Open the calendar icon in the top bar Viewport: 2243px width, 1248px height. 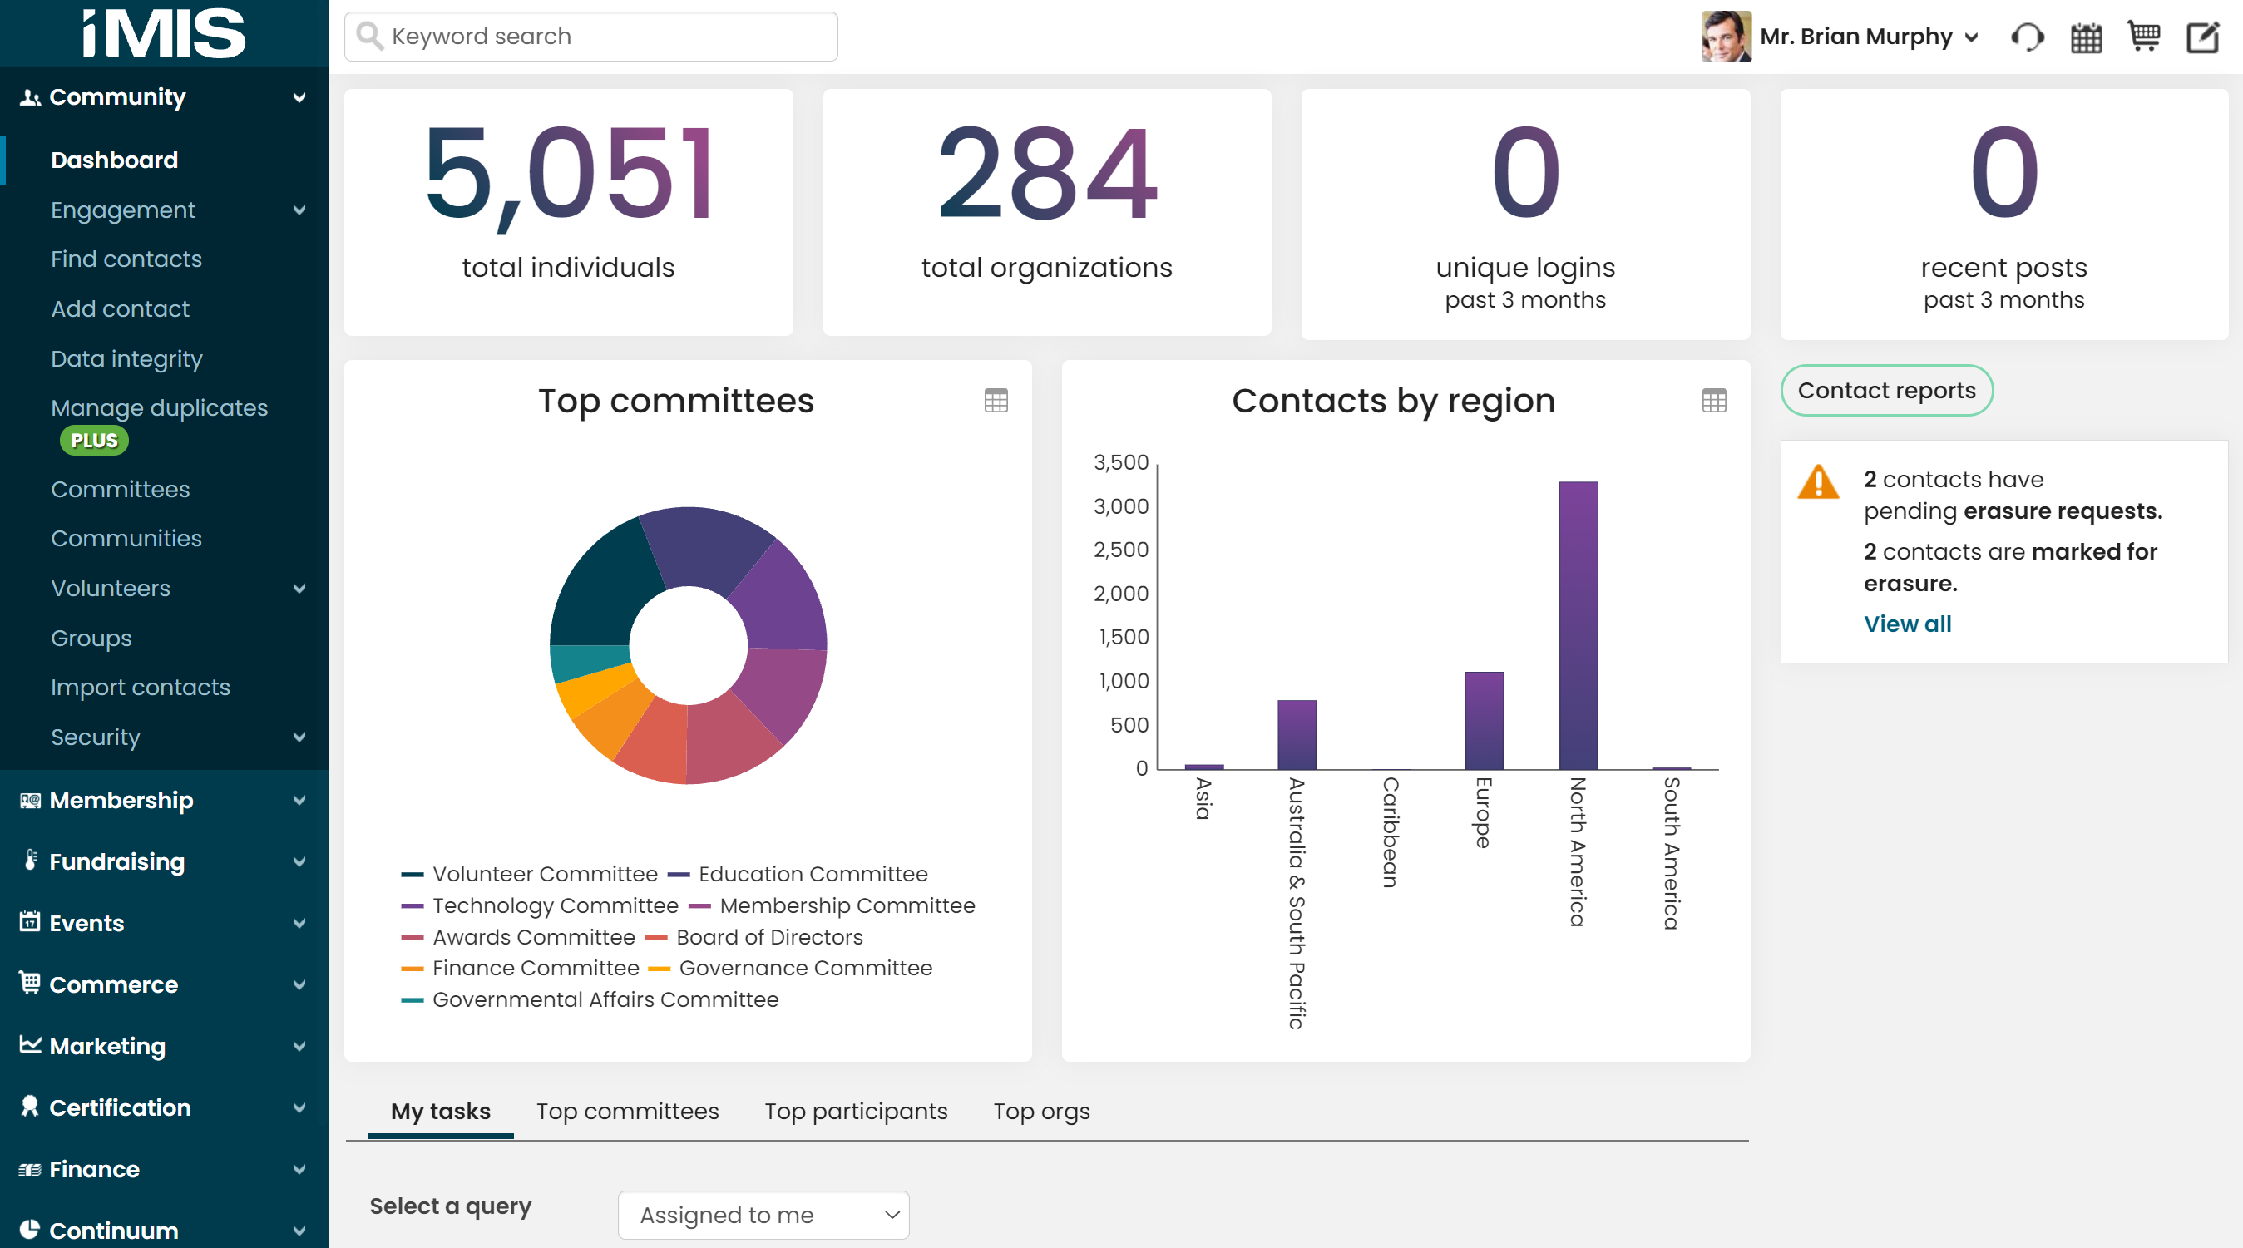[x=2085, y=37]
